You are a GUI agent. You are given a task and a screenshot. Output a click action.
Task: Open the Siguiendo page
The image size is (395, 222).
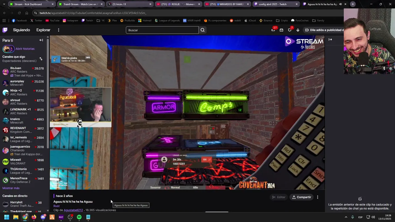[21, 30]
